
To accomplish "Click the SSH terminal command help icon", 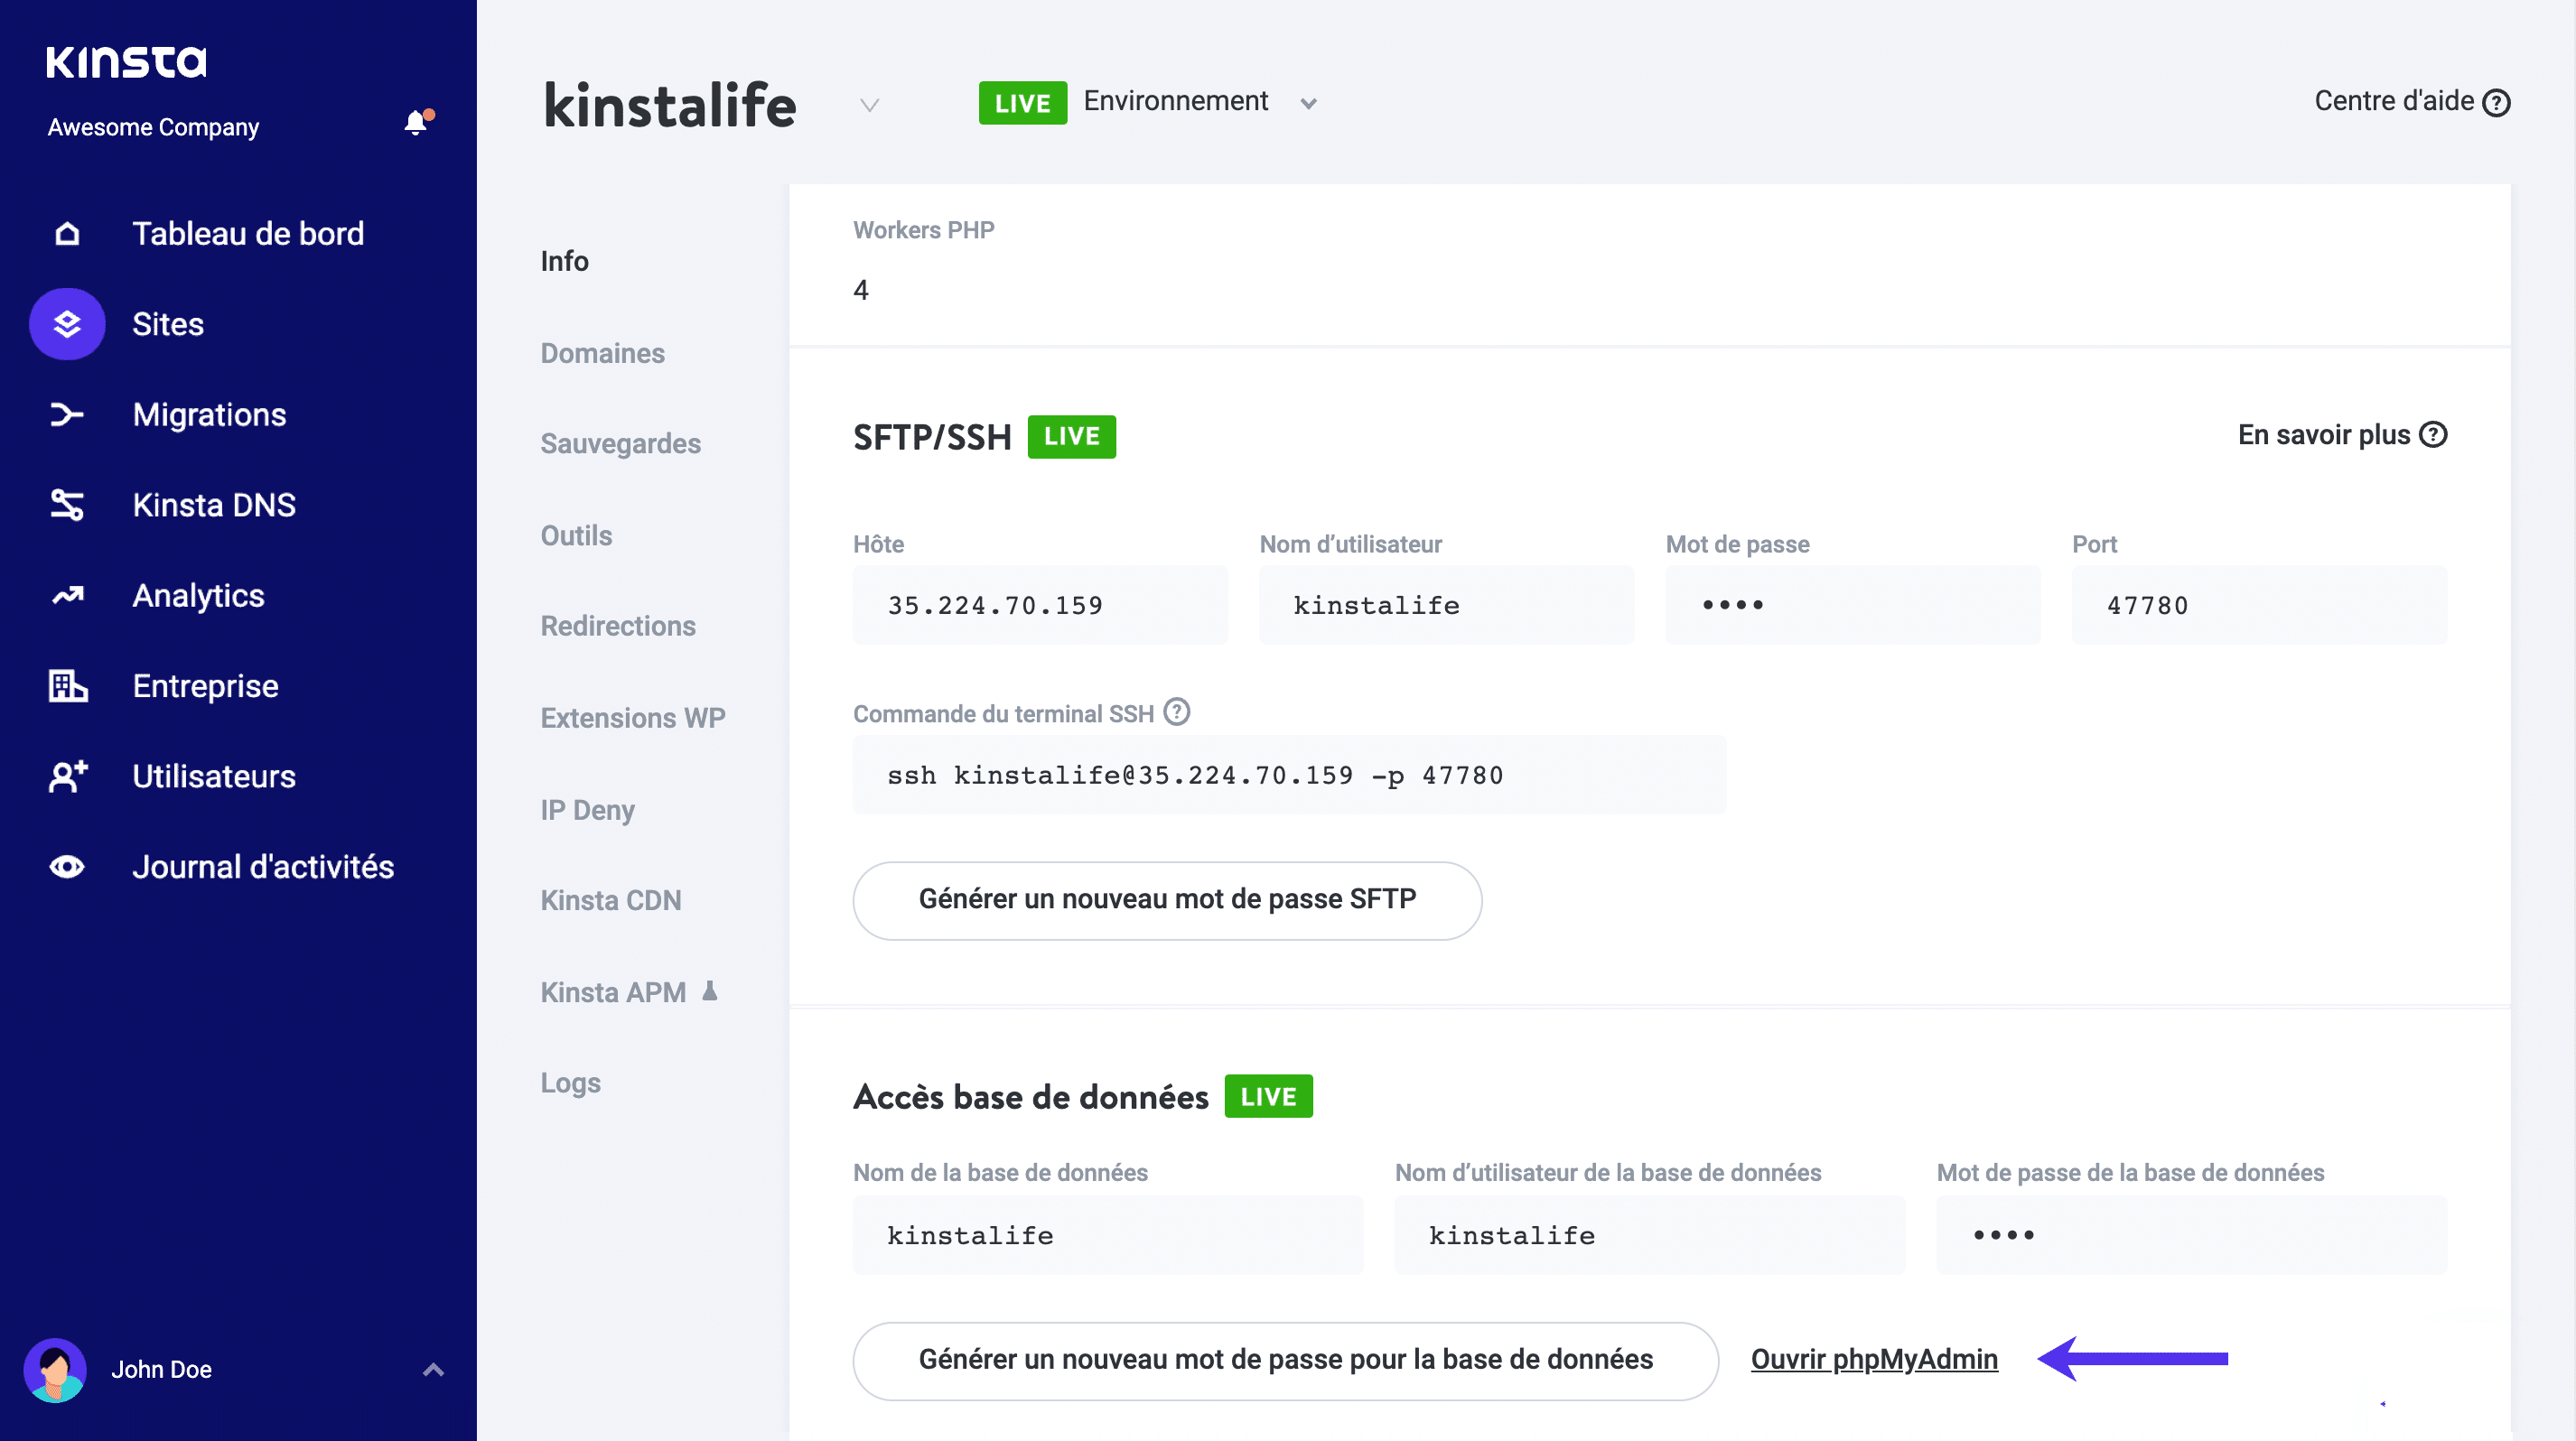I will pyautogui.click(x=1177, y=711).
